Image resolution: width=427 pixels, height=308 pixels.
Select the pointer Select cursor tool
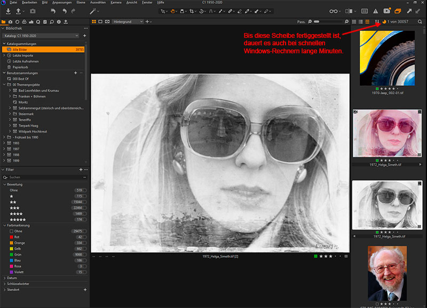pyautogui.click(x=163, y=11)
